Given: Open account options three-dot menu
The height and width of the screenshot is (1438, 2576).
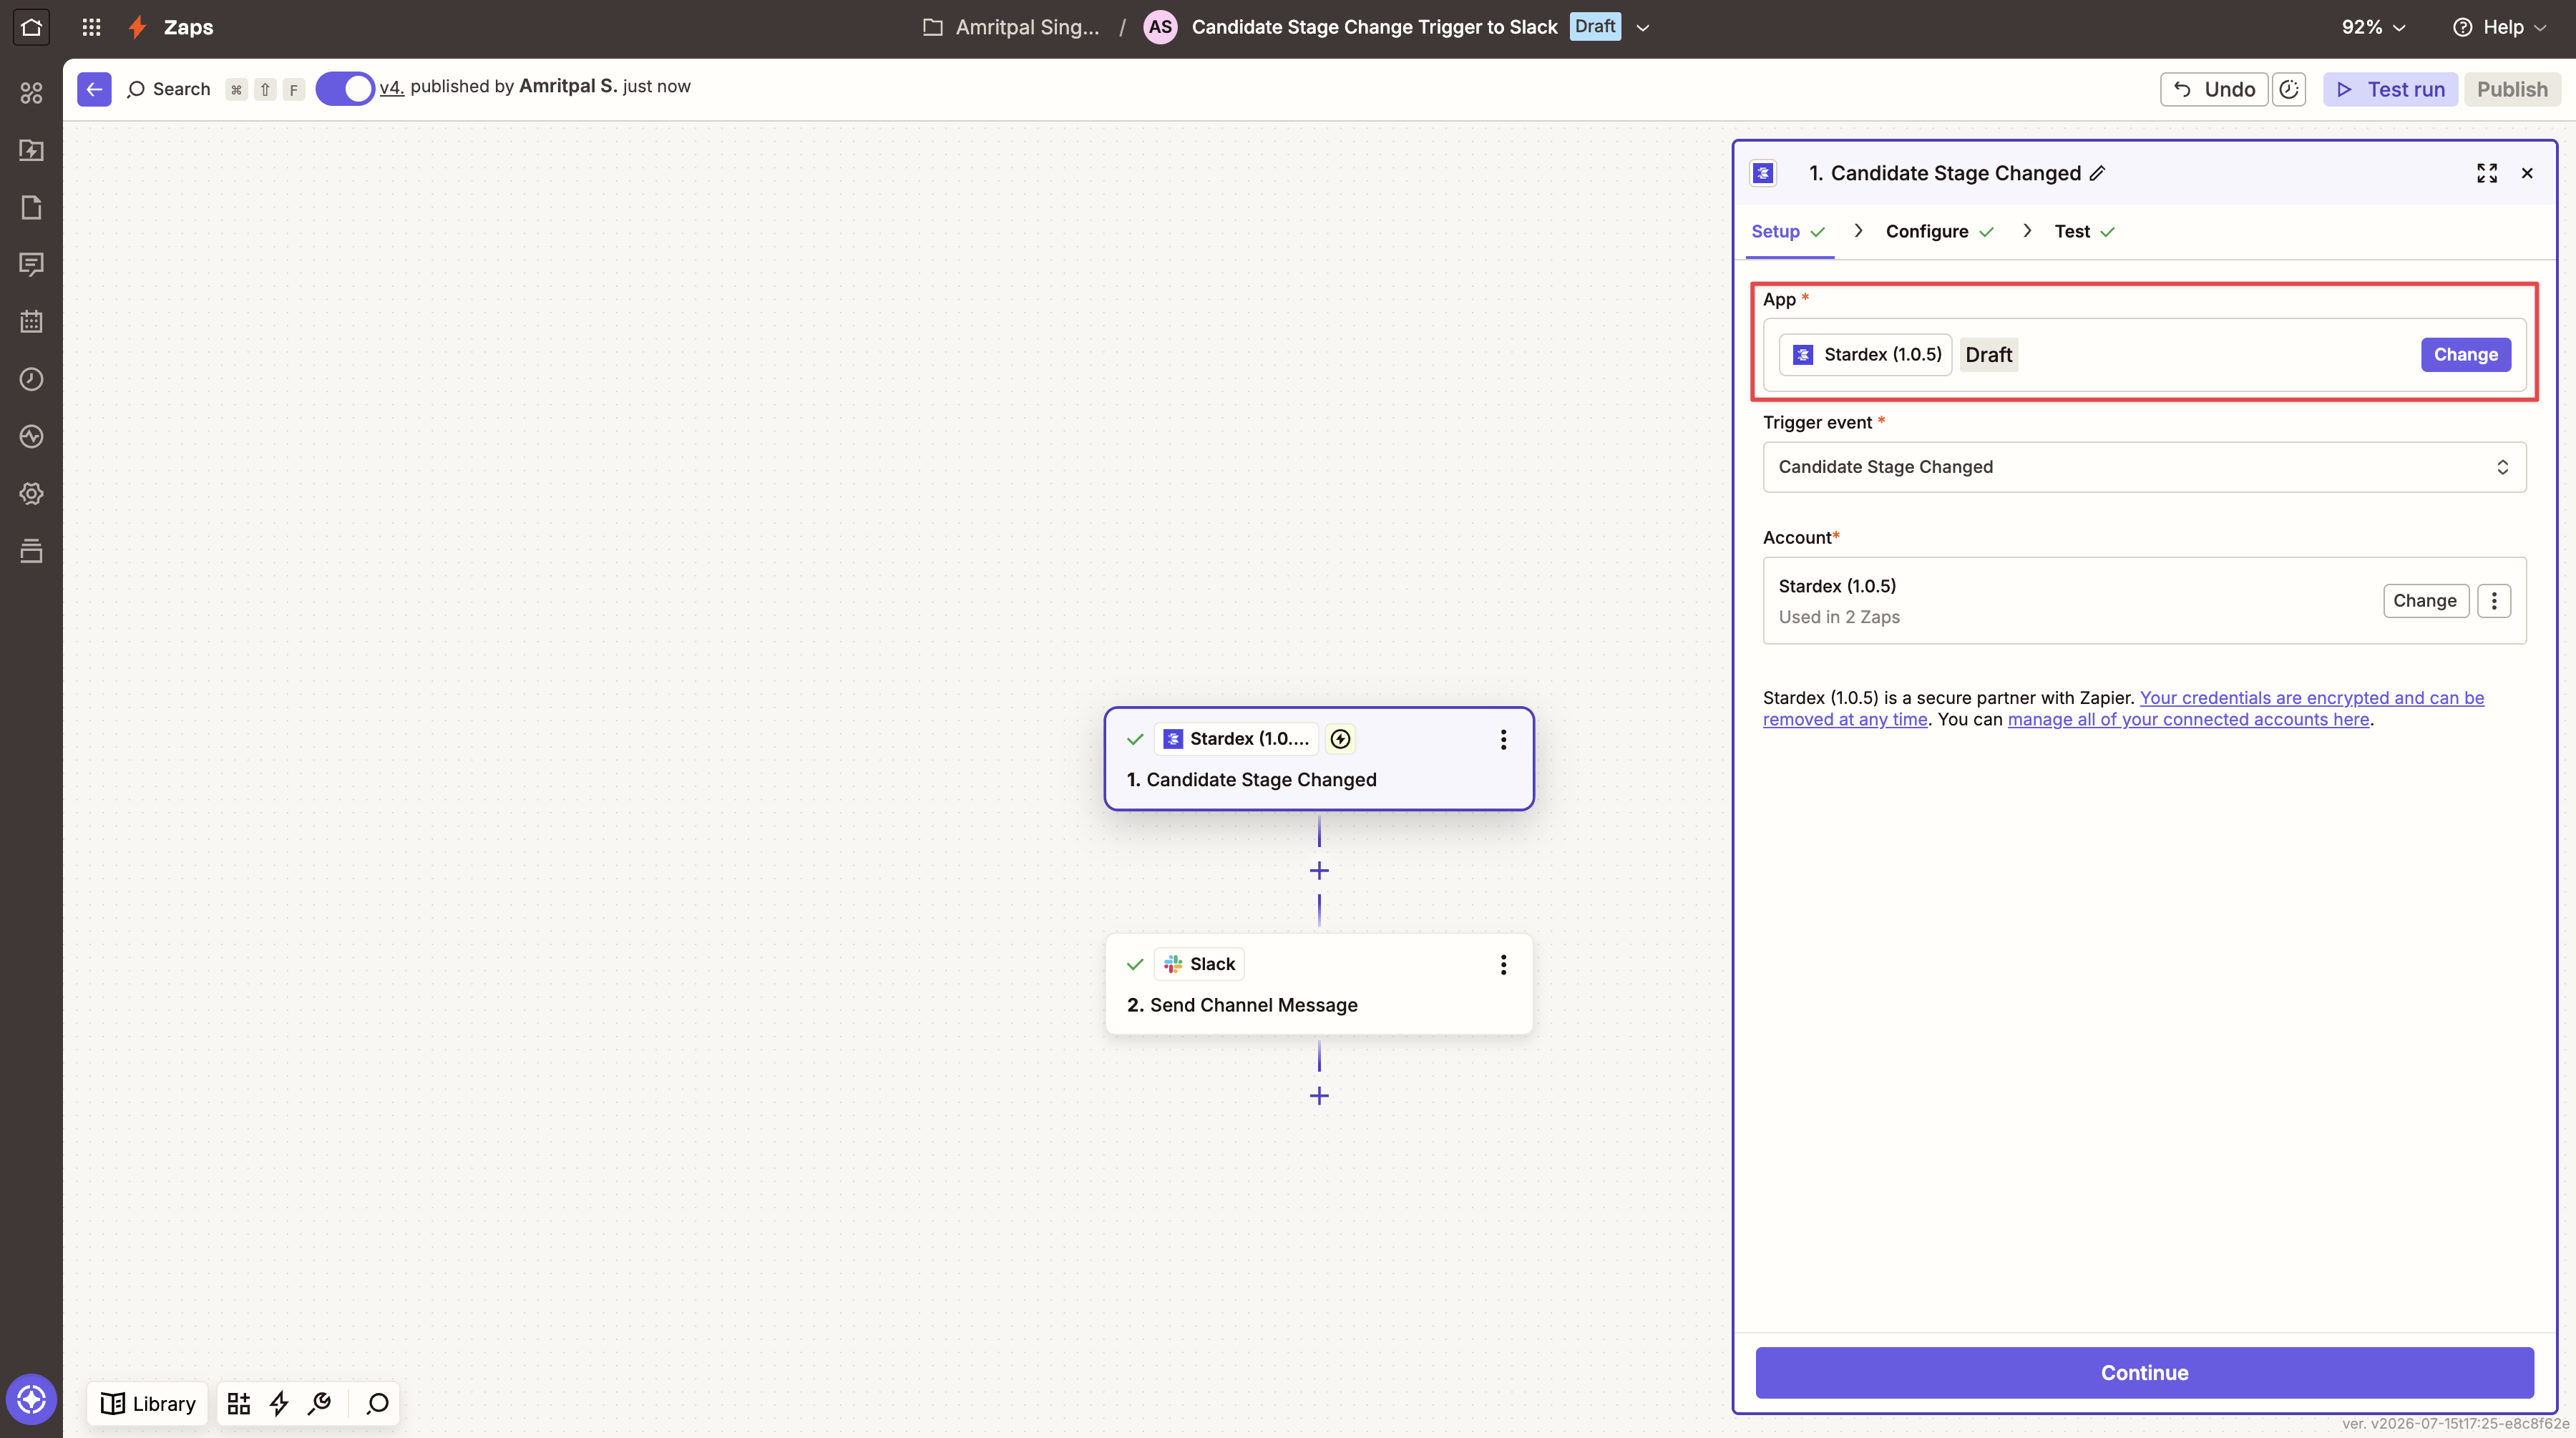Looking at the screenshot, I should [x=2494, y=601].
